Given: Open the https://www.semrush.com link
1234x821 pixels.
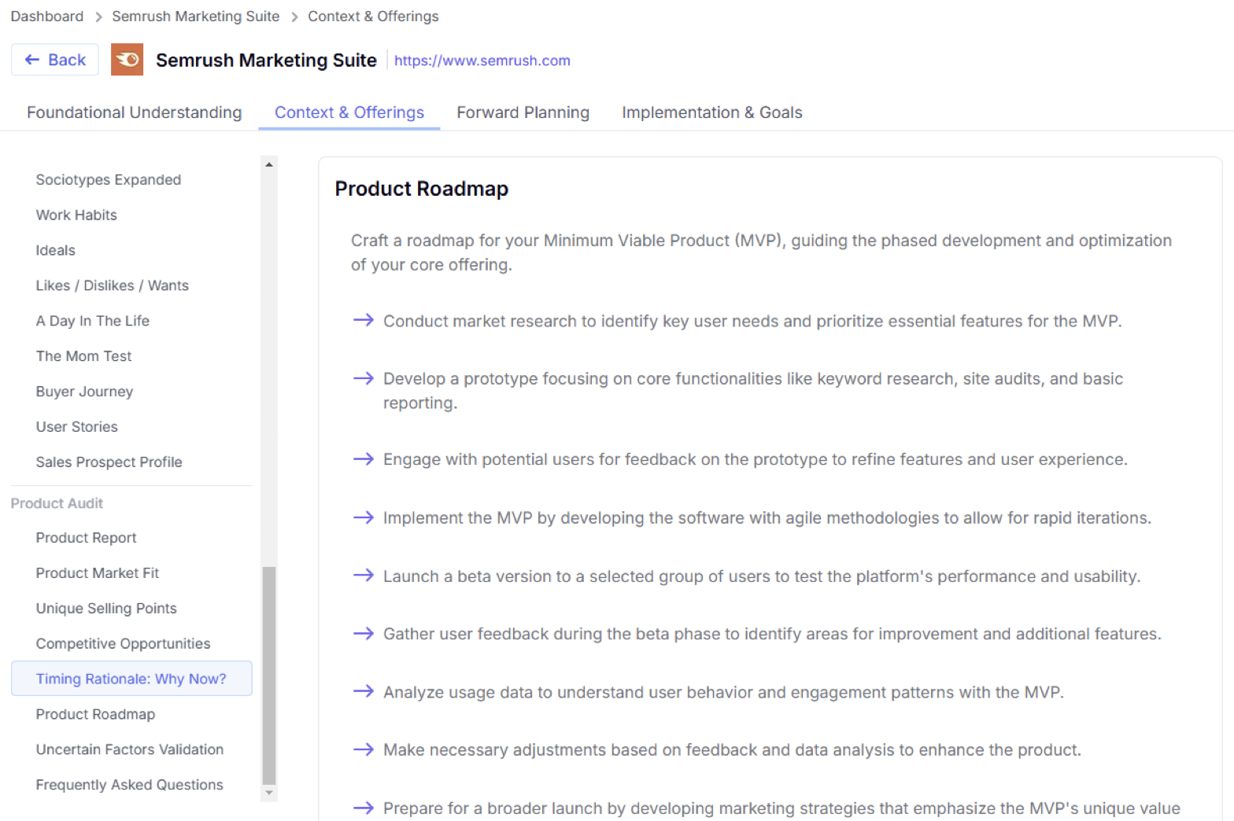Looking at the screenshot, I should 482,61.
